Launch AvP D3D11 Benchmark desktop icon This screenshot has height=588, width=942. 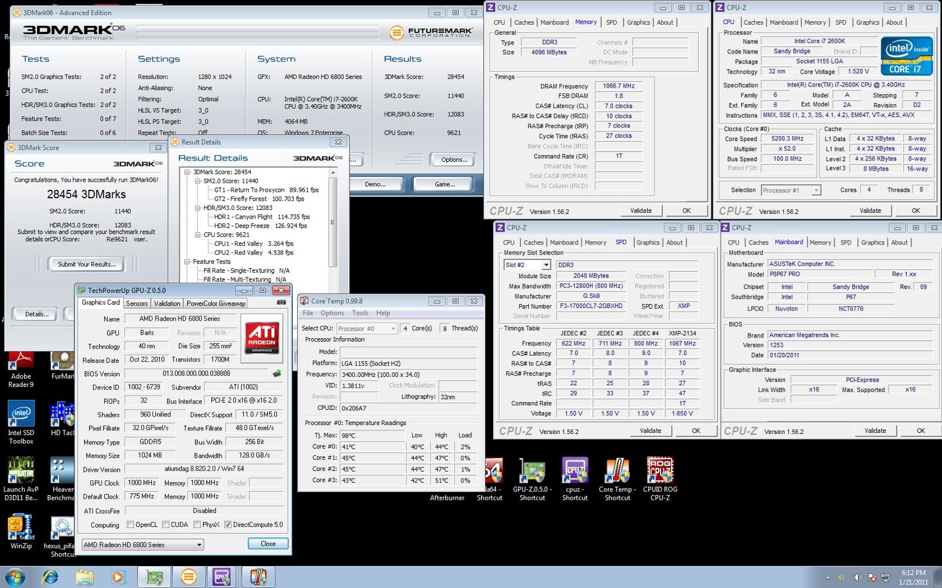[21, 479]
